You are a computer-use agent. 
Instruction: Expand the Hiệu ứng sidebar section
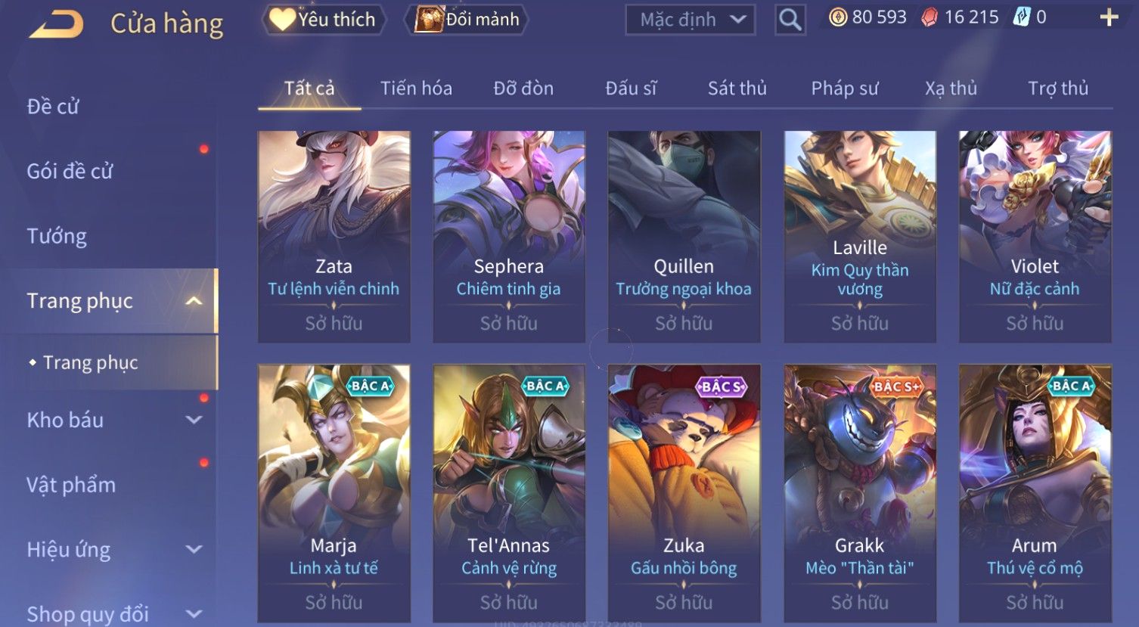(x=194, y=549)
